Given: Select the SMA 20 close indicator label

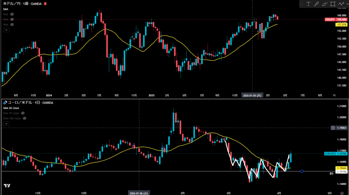Looking at the screenshot, I should coord(11,108).
